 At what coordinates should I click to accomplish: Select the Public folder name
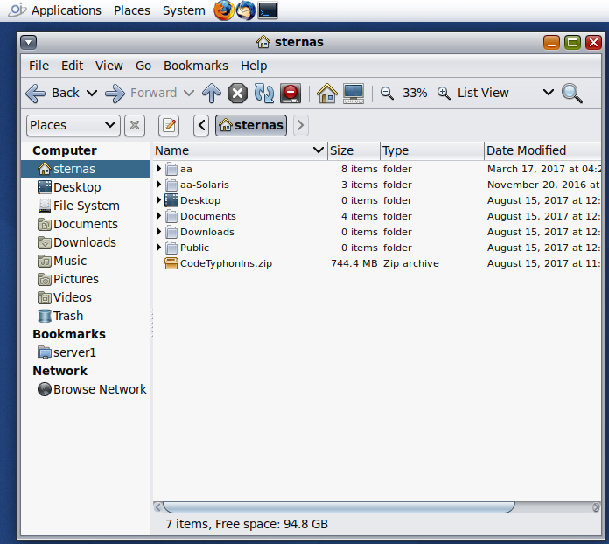(194, 248)
